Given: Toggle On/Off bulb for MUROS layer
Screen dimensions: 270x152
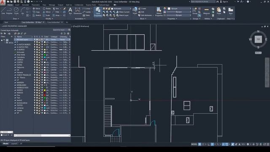Looking at the screenshot, I should click(35, 90).
